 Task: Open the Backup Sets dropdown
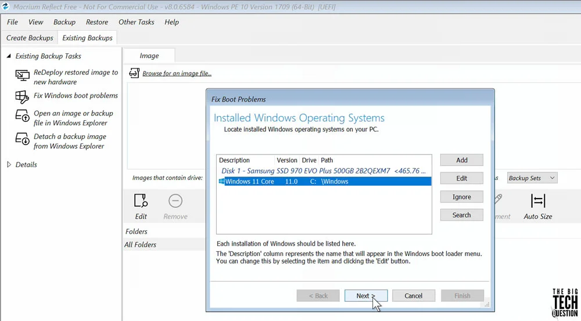tap(532, 178)
